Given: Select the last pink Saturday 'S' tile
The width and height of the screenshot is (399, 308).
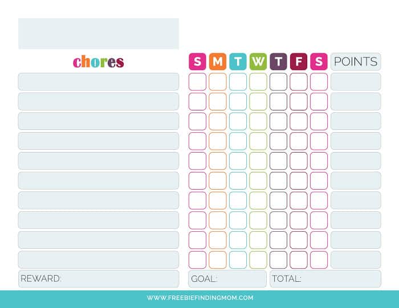Looking at the screenshot, I should [x=319, y=61].
